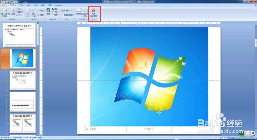Viewport: 257px width, 140px height.
Task: Click the zoom percentage 111% in status bar
Action: (232, 137)
